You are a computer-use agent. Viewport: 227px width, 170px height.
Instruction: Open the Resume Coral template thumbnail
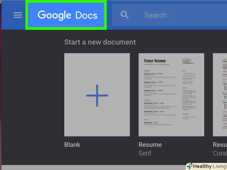(220, 95)
